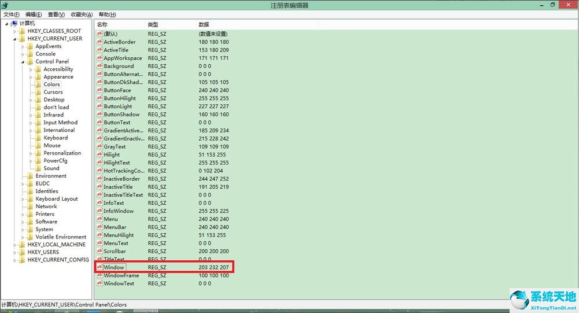Click the string icon of Background value

pos(99,66)
